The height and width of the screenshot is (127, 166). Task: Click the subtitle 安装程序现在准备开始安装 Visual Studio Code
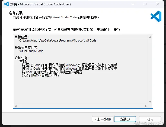(56, 17)
